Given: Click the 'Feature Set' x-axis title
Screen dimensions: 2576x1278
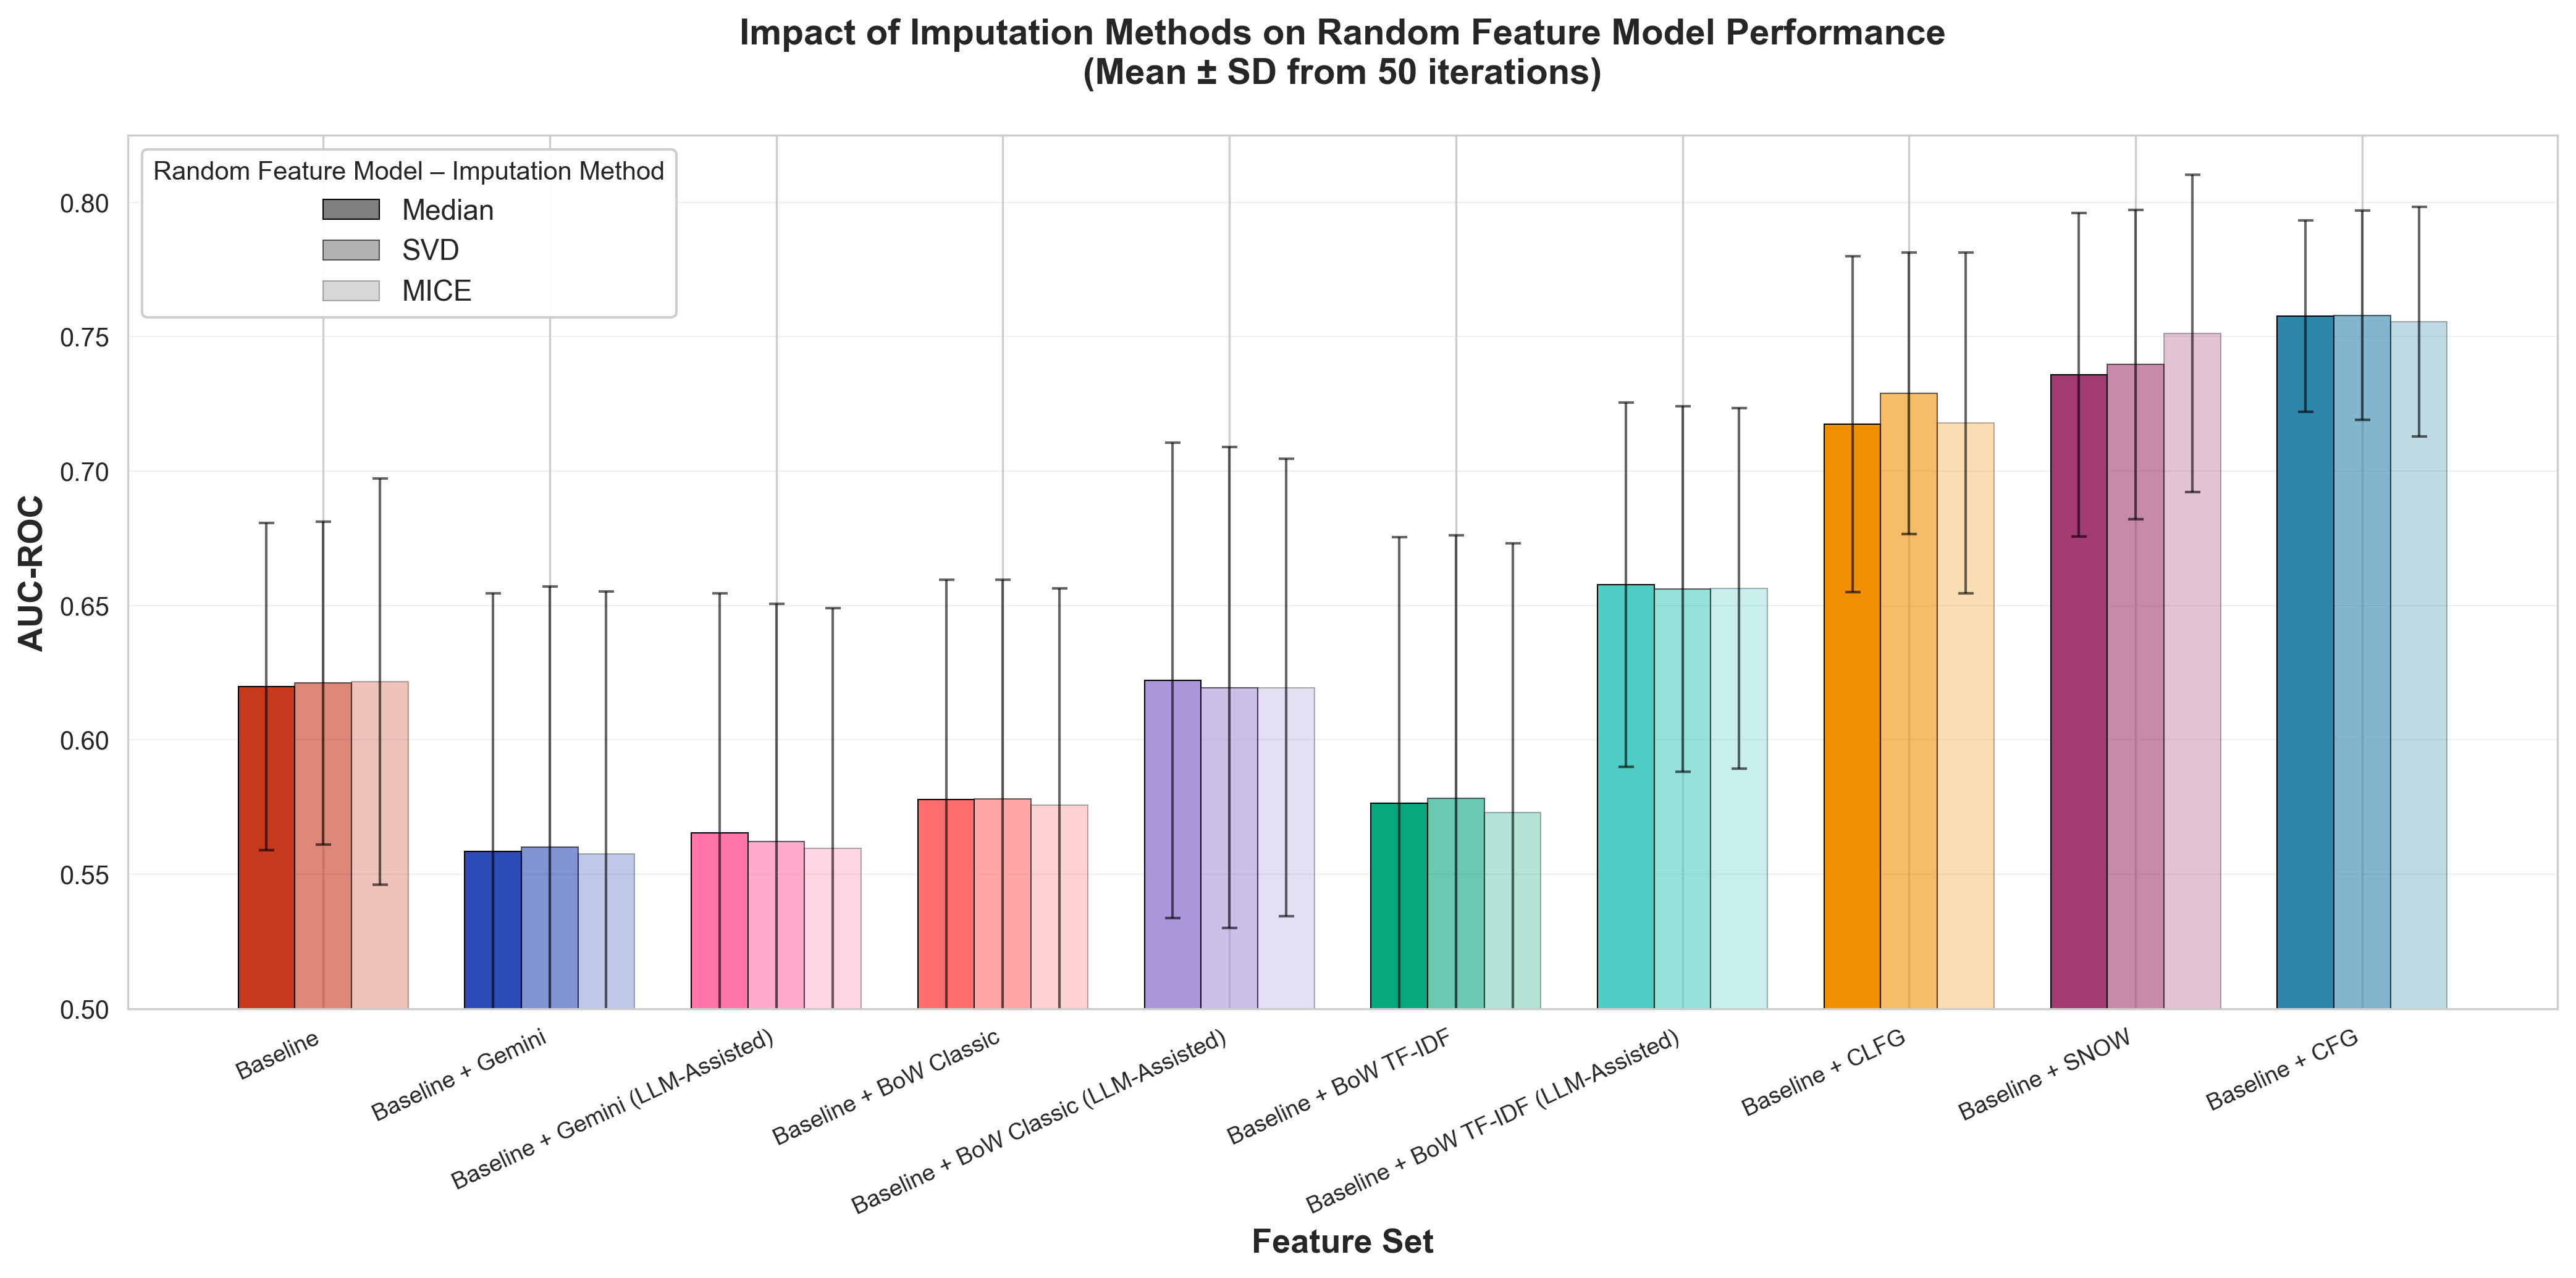Looking at the screenshot, I should (x=1342, y=1241).
